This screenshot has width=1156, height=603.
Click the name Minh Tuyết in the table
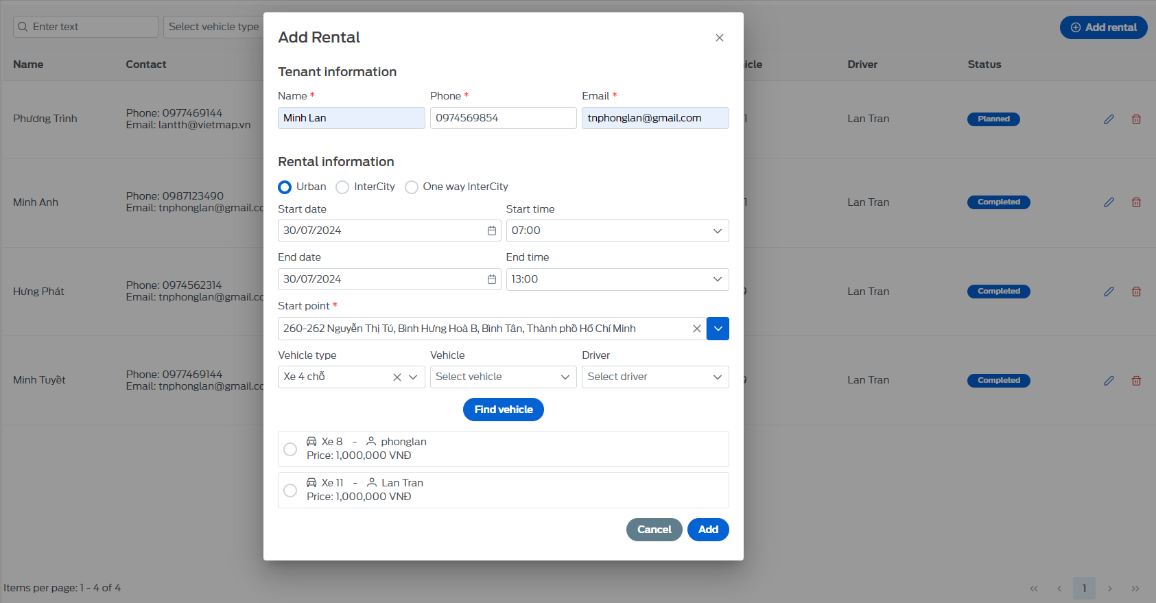[39, 380]
